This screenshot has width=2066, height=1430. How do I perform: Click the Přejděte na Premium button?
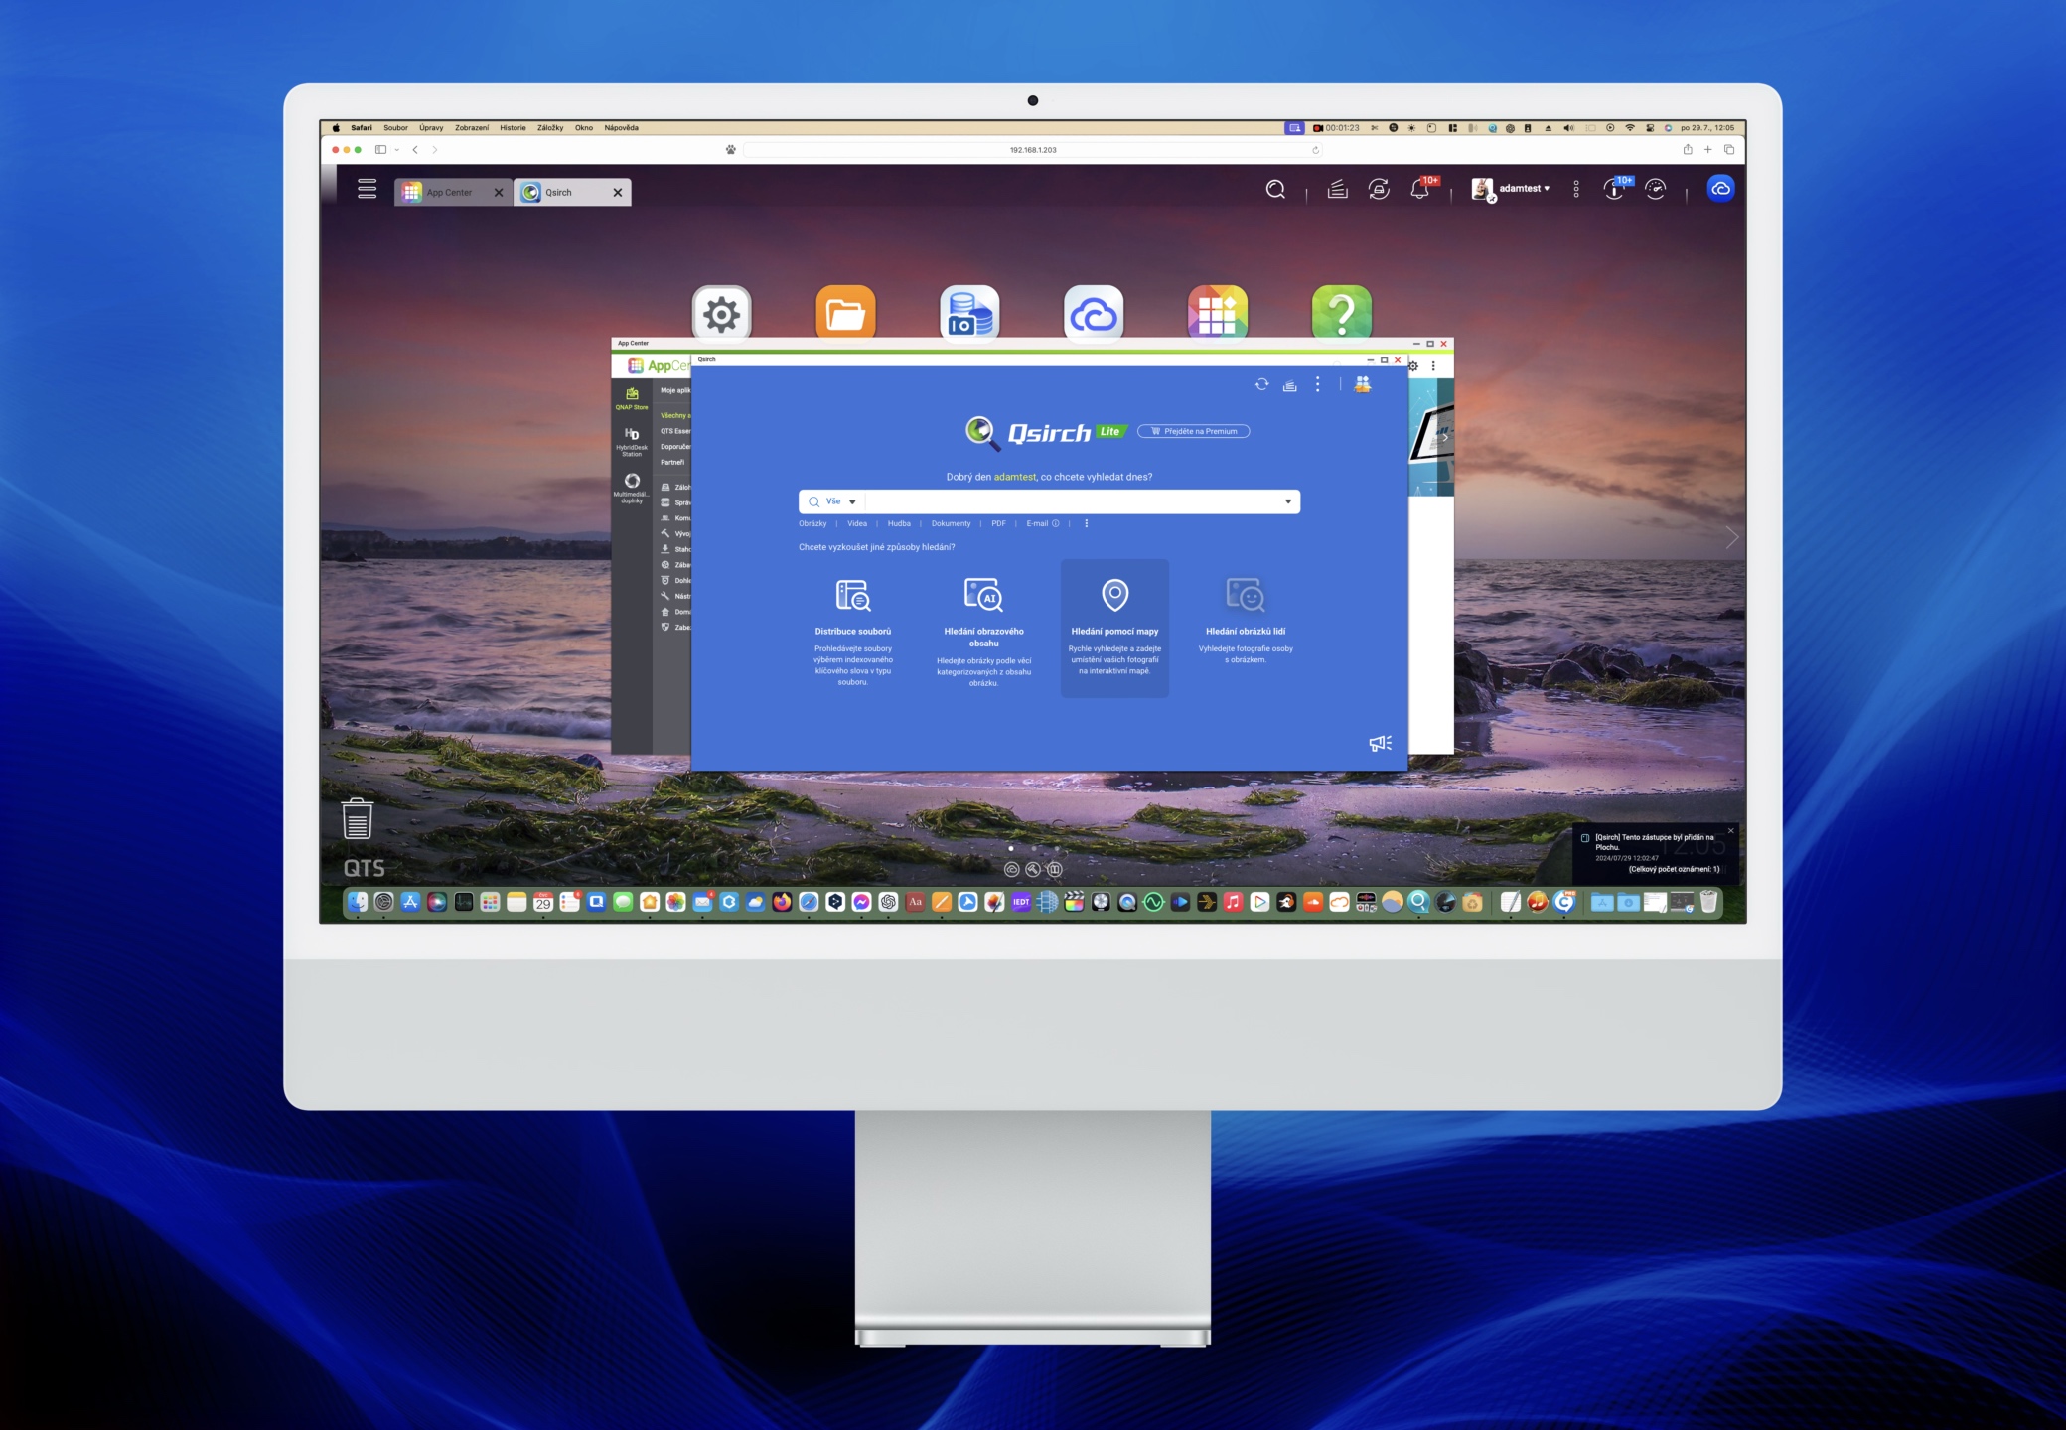click(x=1194, y=431)
